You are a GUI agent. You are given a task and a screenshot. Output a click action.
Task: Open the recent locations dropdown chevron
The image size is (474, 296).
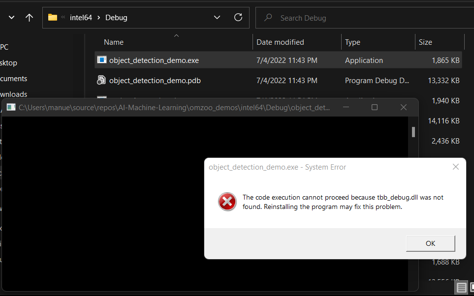pyautogui.click(x=12, y=18)
